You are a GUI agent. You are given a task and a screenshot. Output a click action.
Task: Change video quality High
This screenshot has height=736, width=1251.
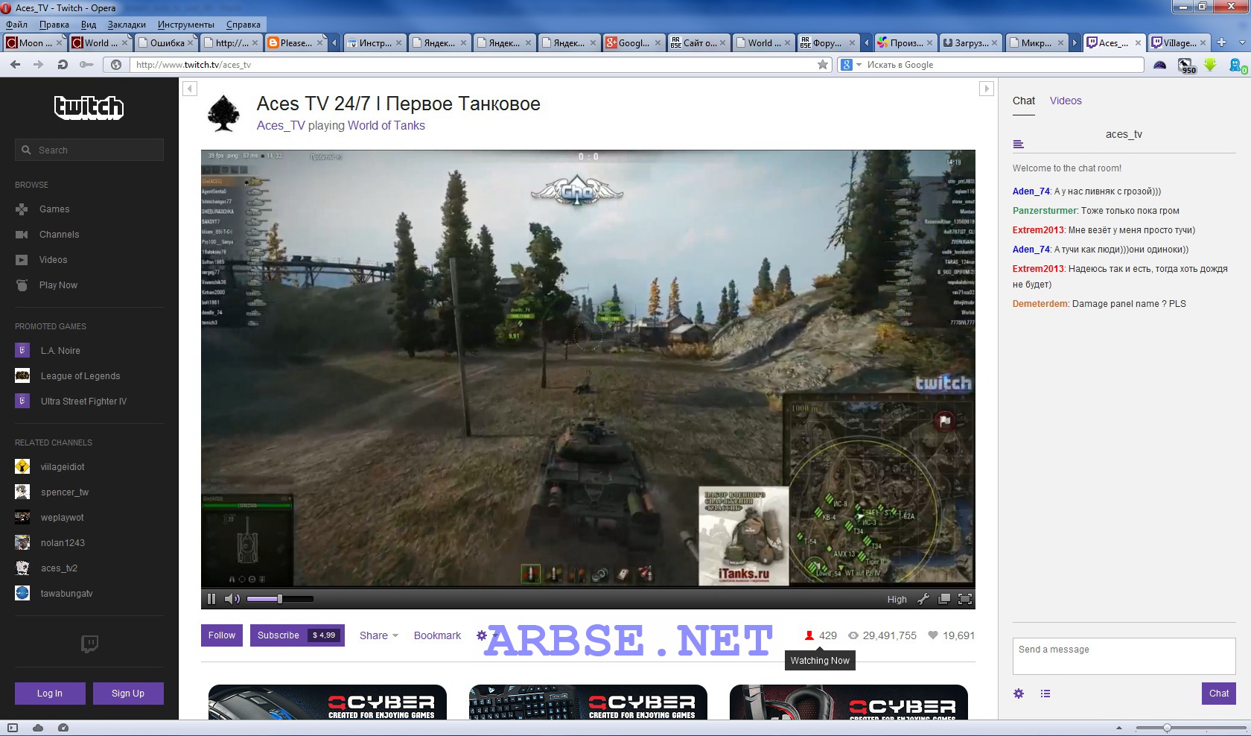(x=897, y=600)
